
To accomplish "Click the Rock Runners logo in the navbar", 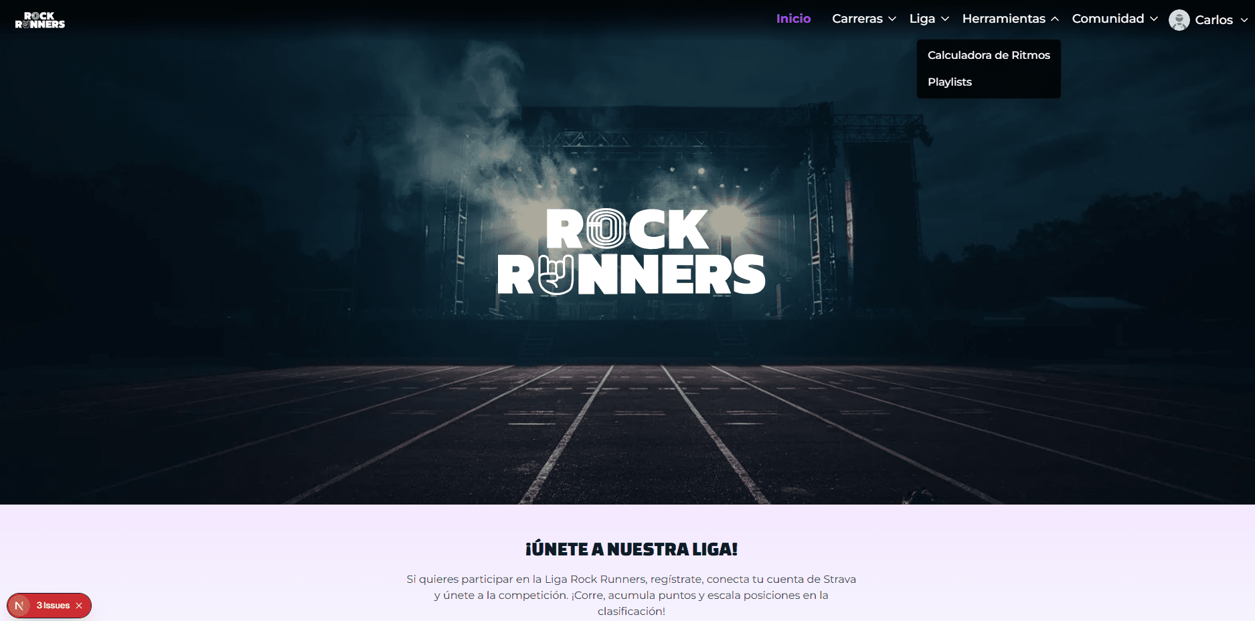I will click(40, 20).
